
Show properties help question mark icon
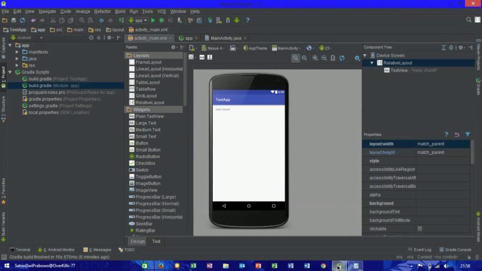pyautogui.click(x=446, y=135)
